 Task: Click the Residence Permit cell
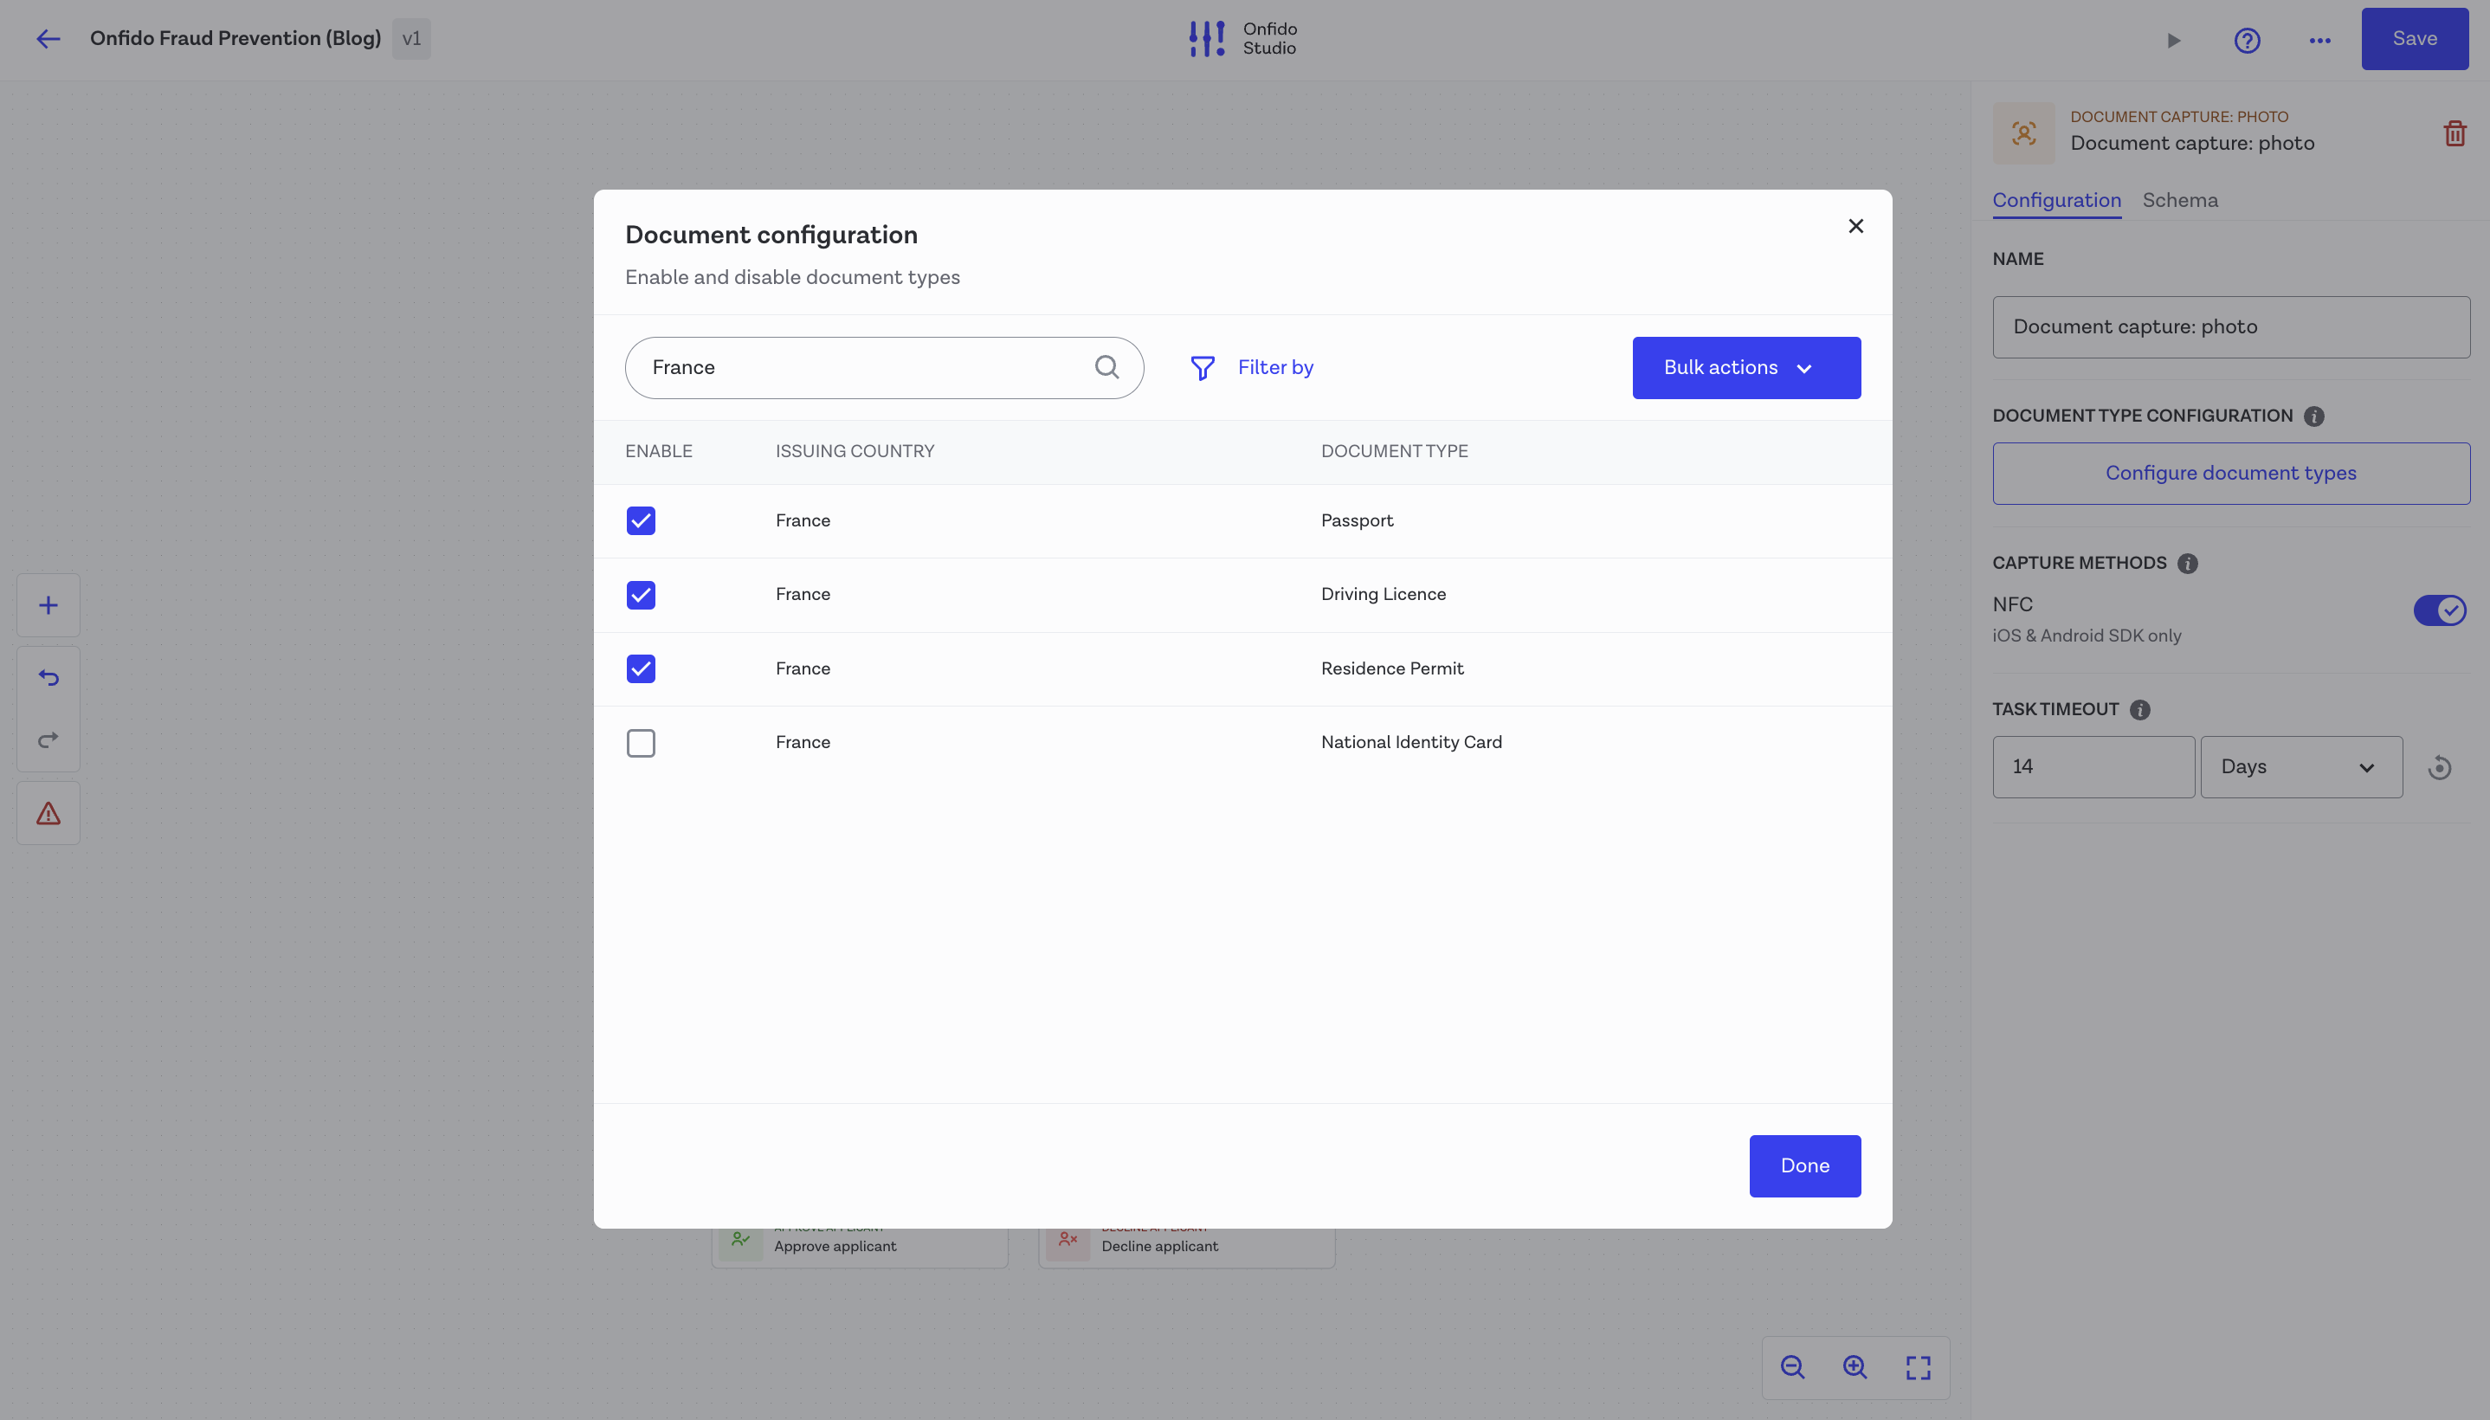[x=1391, y=669]
